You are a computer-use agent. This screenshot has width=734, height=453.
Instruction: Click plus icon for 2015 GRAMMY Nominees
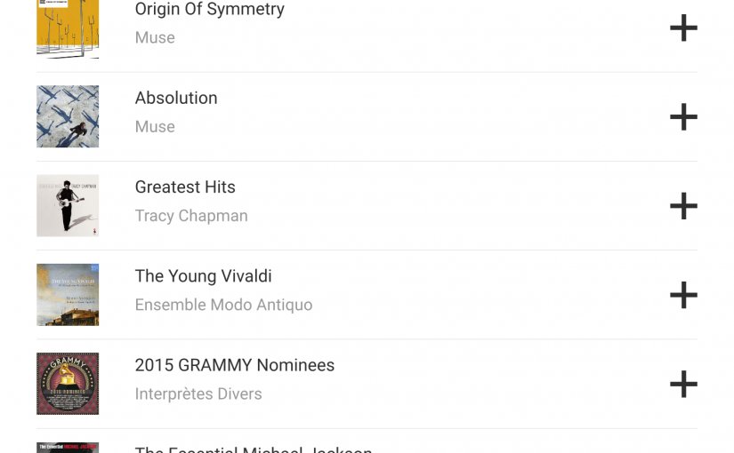tap(683, 384)
